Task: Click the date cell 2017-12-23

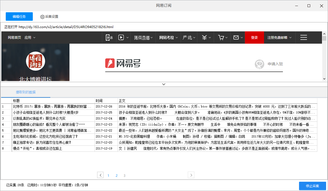Action: pos(106,124)
